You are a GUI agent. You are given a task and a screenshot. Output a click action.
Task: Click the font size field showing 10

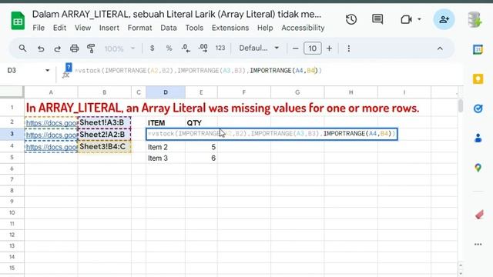tap(312, 48)
